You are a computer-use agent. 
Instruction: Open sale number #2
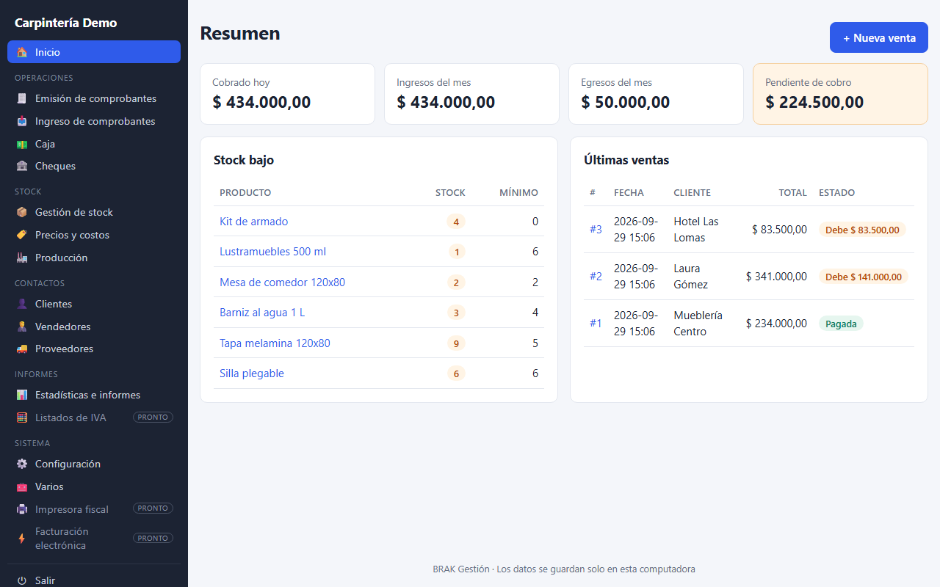tap(596, 277)
